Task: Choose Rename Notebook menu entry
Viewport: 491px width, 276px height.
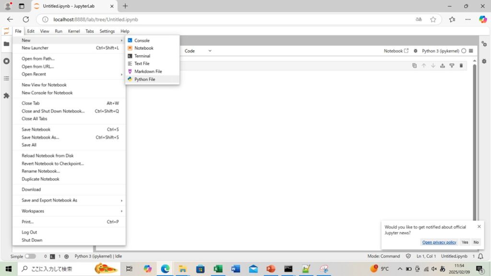Action: pos(69,171)
